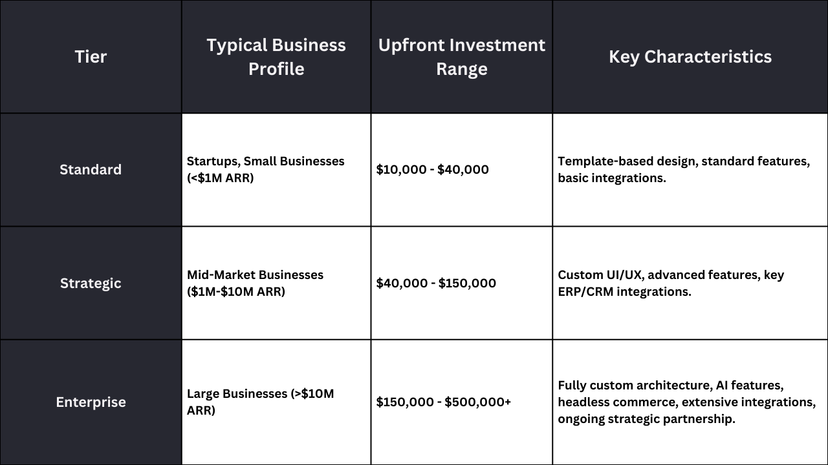Image resolution: width=828 pixels, height=465 pixels.
Task: Select the Key Characteristics header cell
Action: [690, 57]
